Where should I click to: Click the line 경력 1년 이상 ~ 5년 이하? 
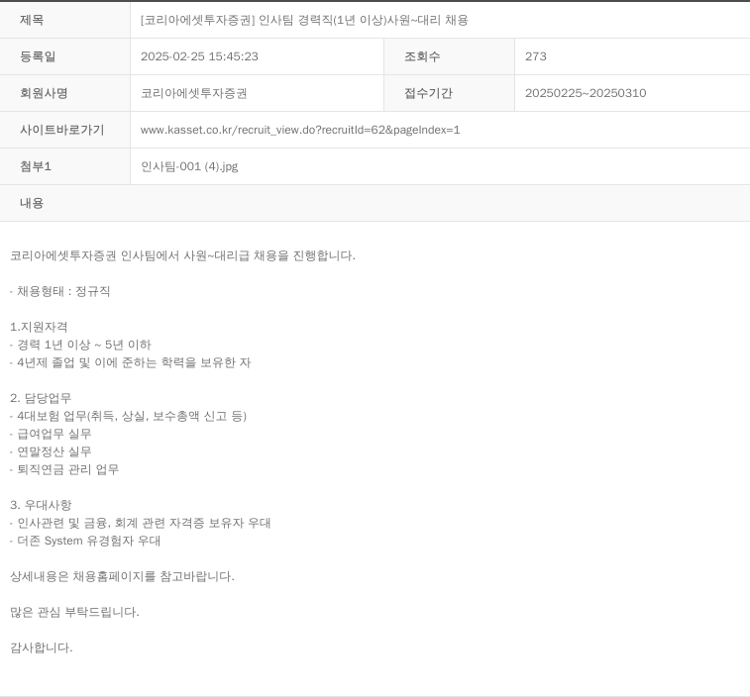tap(80, 345)
